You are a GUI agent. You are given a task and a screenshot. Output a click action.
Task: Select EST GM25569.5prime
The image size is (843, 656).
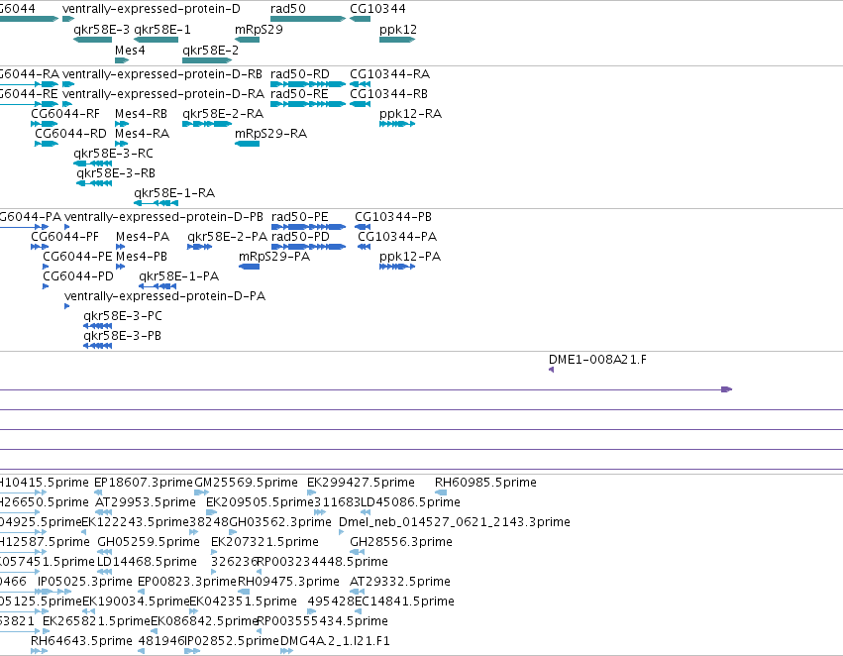[247, 483]
